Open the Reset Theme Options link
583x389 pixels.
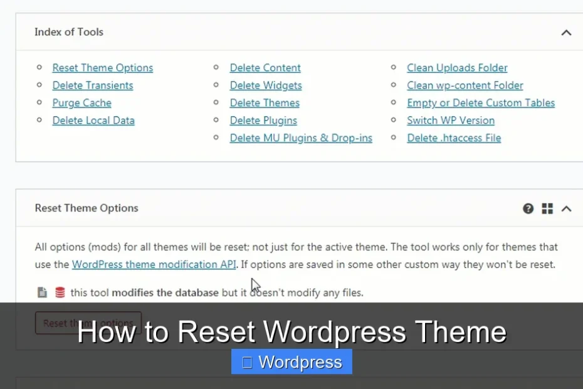point(103,68)
